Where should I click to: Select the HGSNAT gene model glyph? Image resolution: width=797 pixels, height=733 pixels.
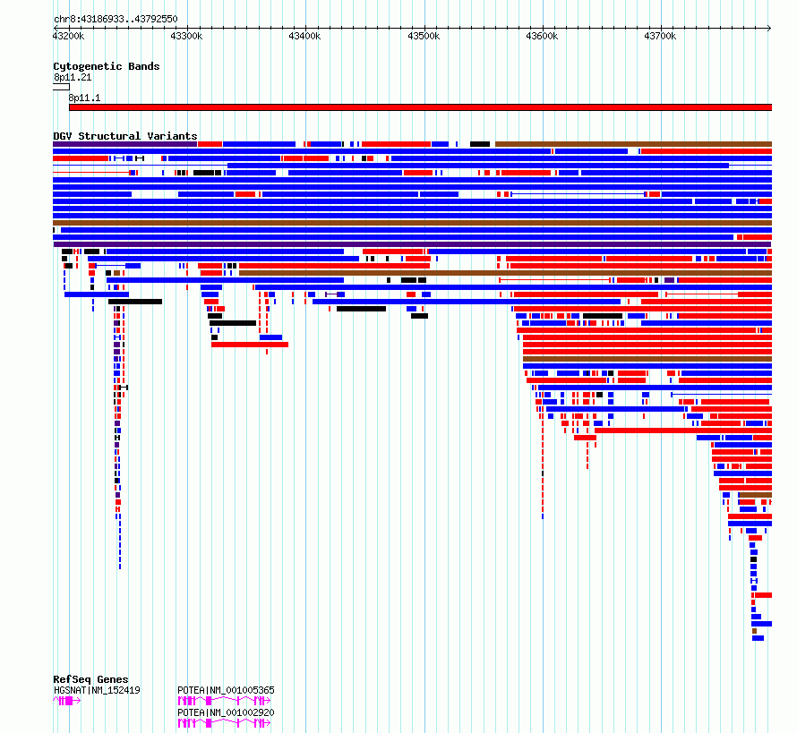[x=66, y=701]
